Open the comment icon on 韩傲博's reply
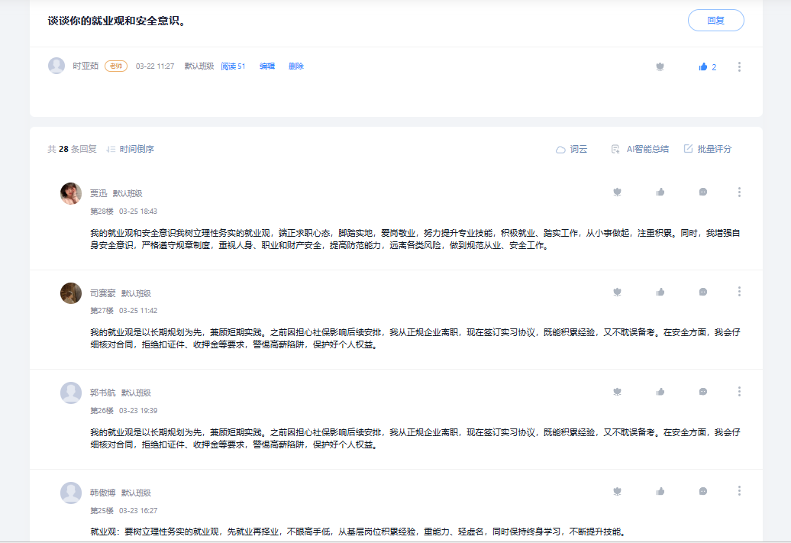Screen dimensions: 791x543 point(702,491)
